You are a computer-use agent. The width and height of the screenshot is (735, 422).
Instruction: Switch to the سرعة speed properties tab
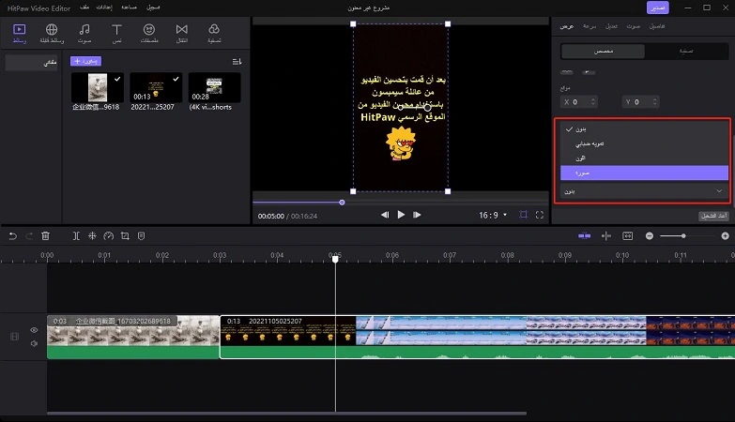coord(590,26)
